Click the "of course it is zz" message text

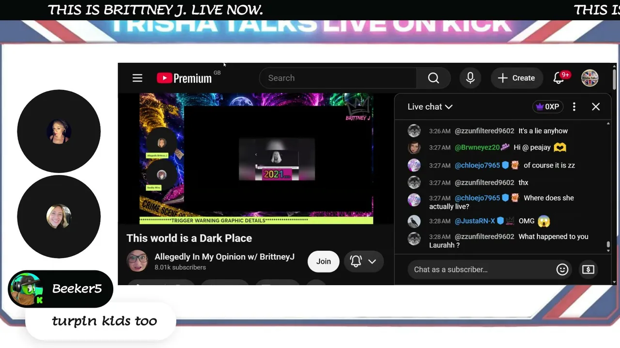click(549, 165)
